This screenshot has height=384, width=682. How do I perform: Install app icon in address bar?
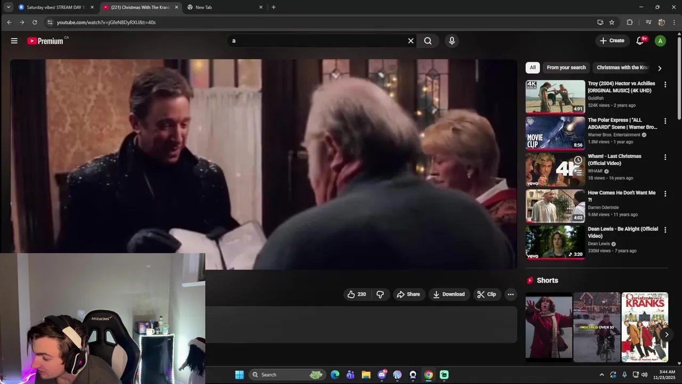tap(600, 22)
